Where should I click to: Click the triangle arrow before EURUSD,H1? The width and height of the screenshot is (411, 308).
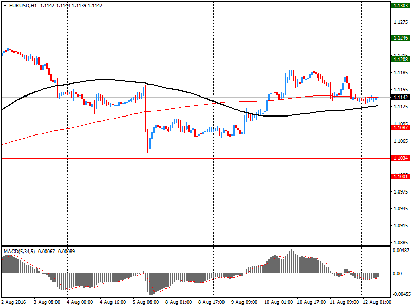click(5, 5)
